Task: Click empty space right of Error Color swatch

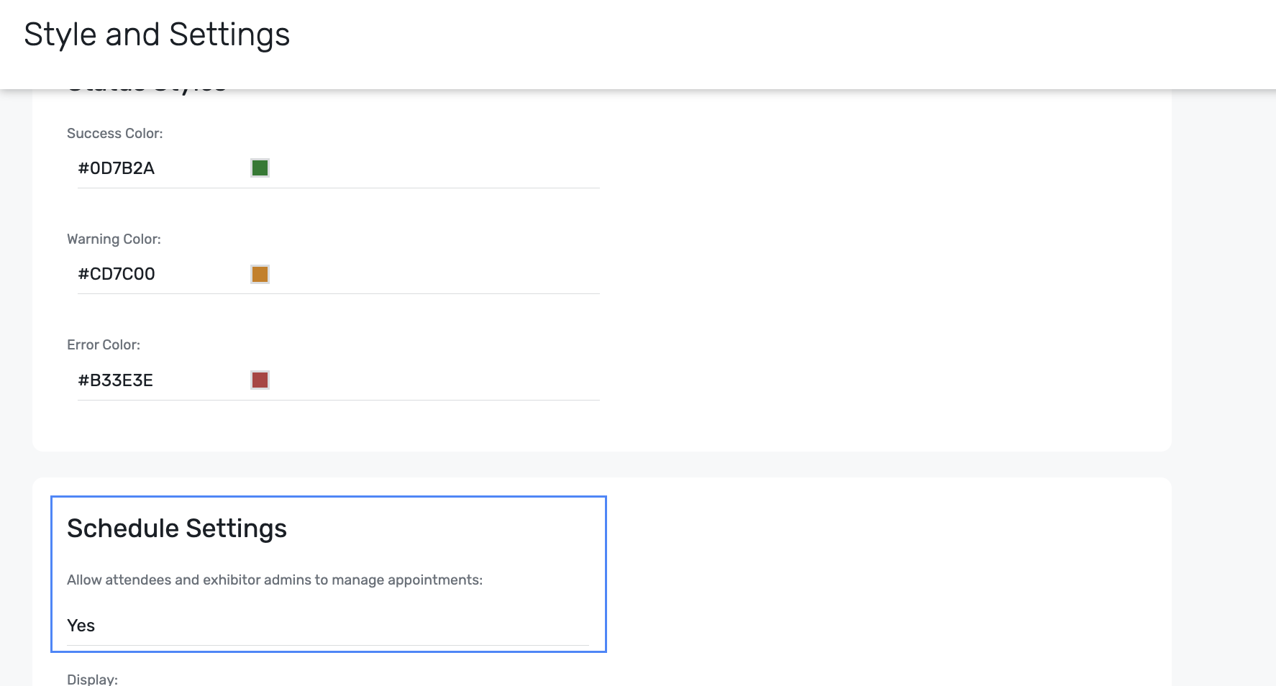Action: [432, 380]
